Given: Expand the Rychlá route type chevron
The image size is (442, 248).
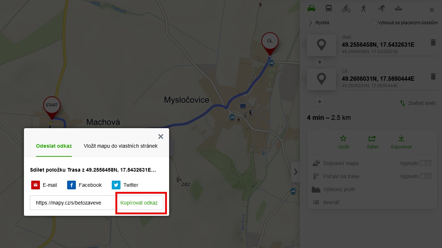Looking at the screenshot, I should point(310,23).
